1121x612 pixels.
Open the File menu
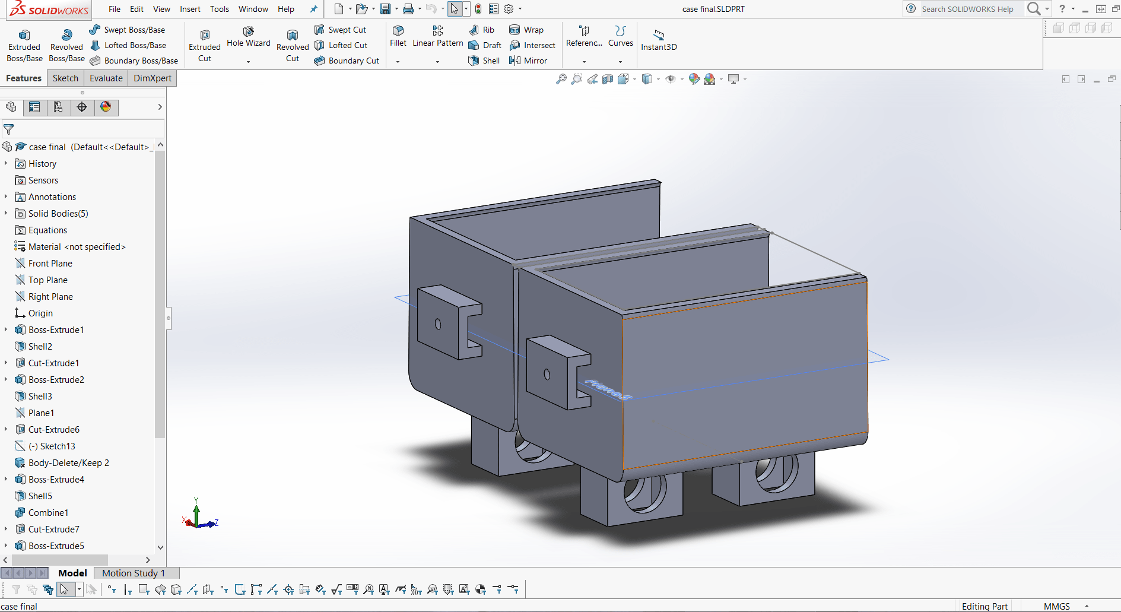pyautogui.click(x=115, y=9)
